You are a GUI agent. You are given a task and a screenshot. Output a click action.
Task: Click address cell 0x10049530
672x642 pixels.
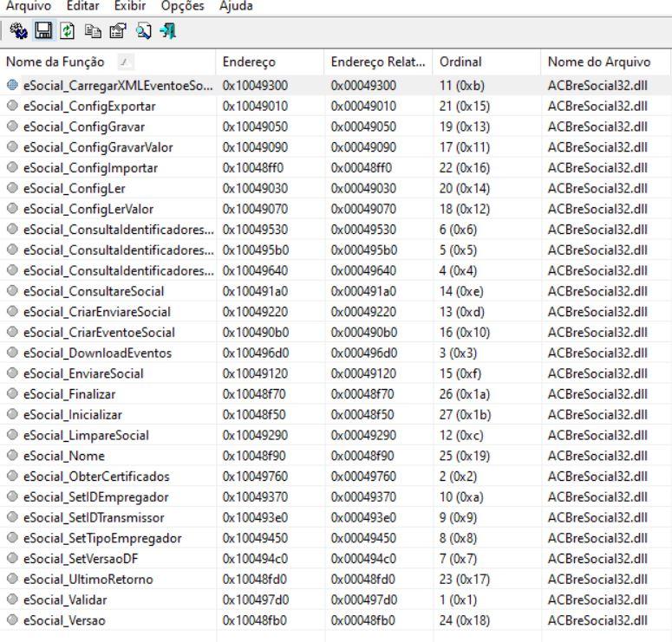tap(255, 230)
